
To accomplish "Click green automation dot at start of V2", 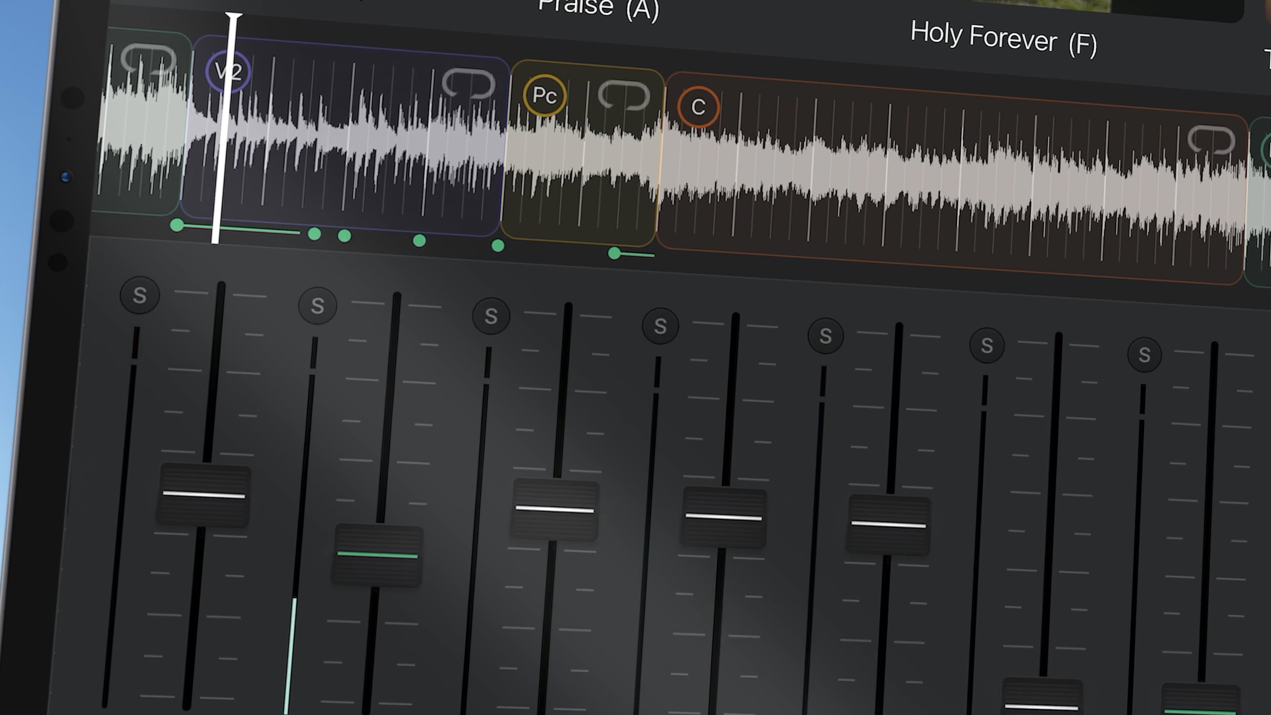I will [x=177, y=225].
